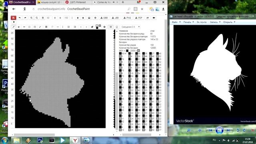Select the filled rectangle tool
The height and width of the screenshot is (144, 256).
(x=35, y=27)
